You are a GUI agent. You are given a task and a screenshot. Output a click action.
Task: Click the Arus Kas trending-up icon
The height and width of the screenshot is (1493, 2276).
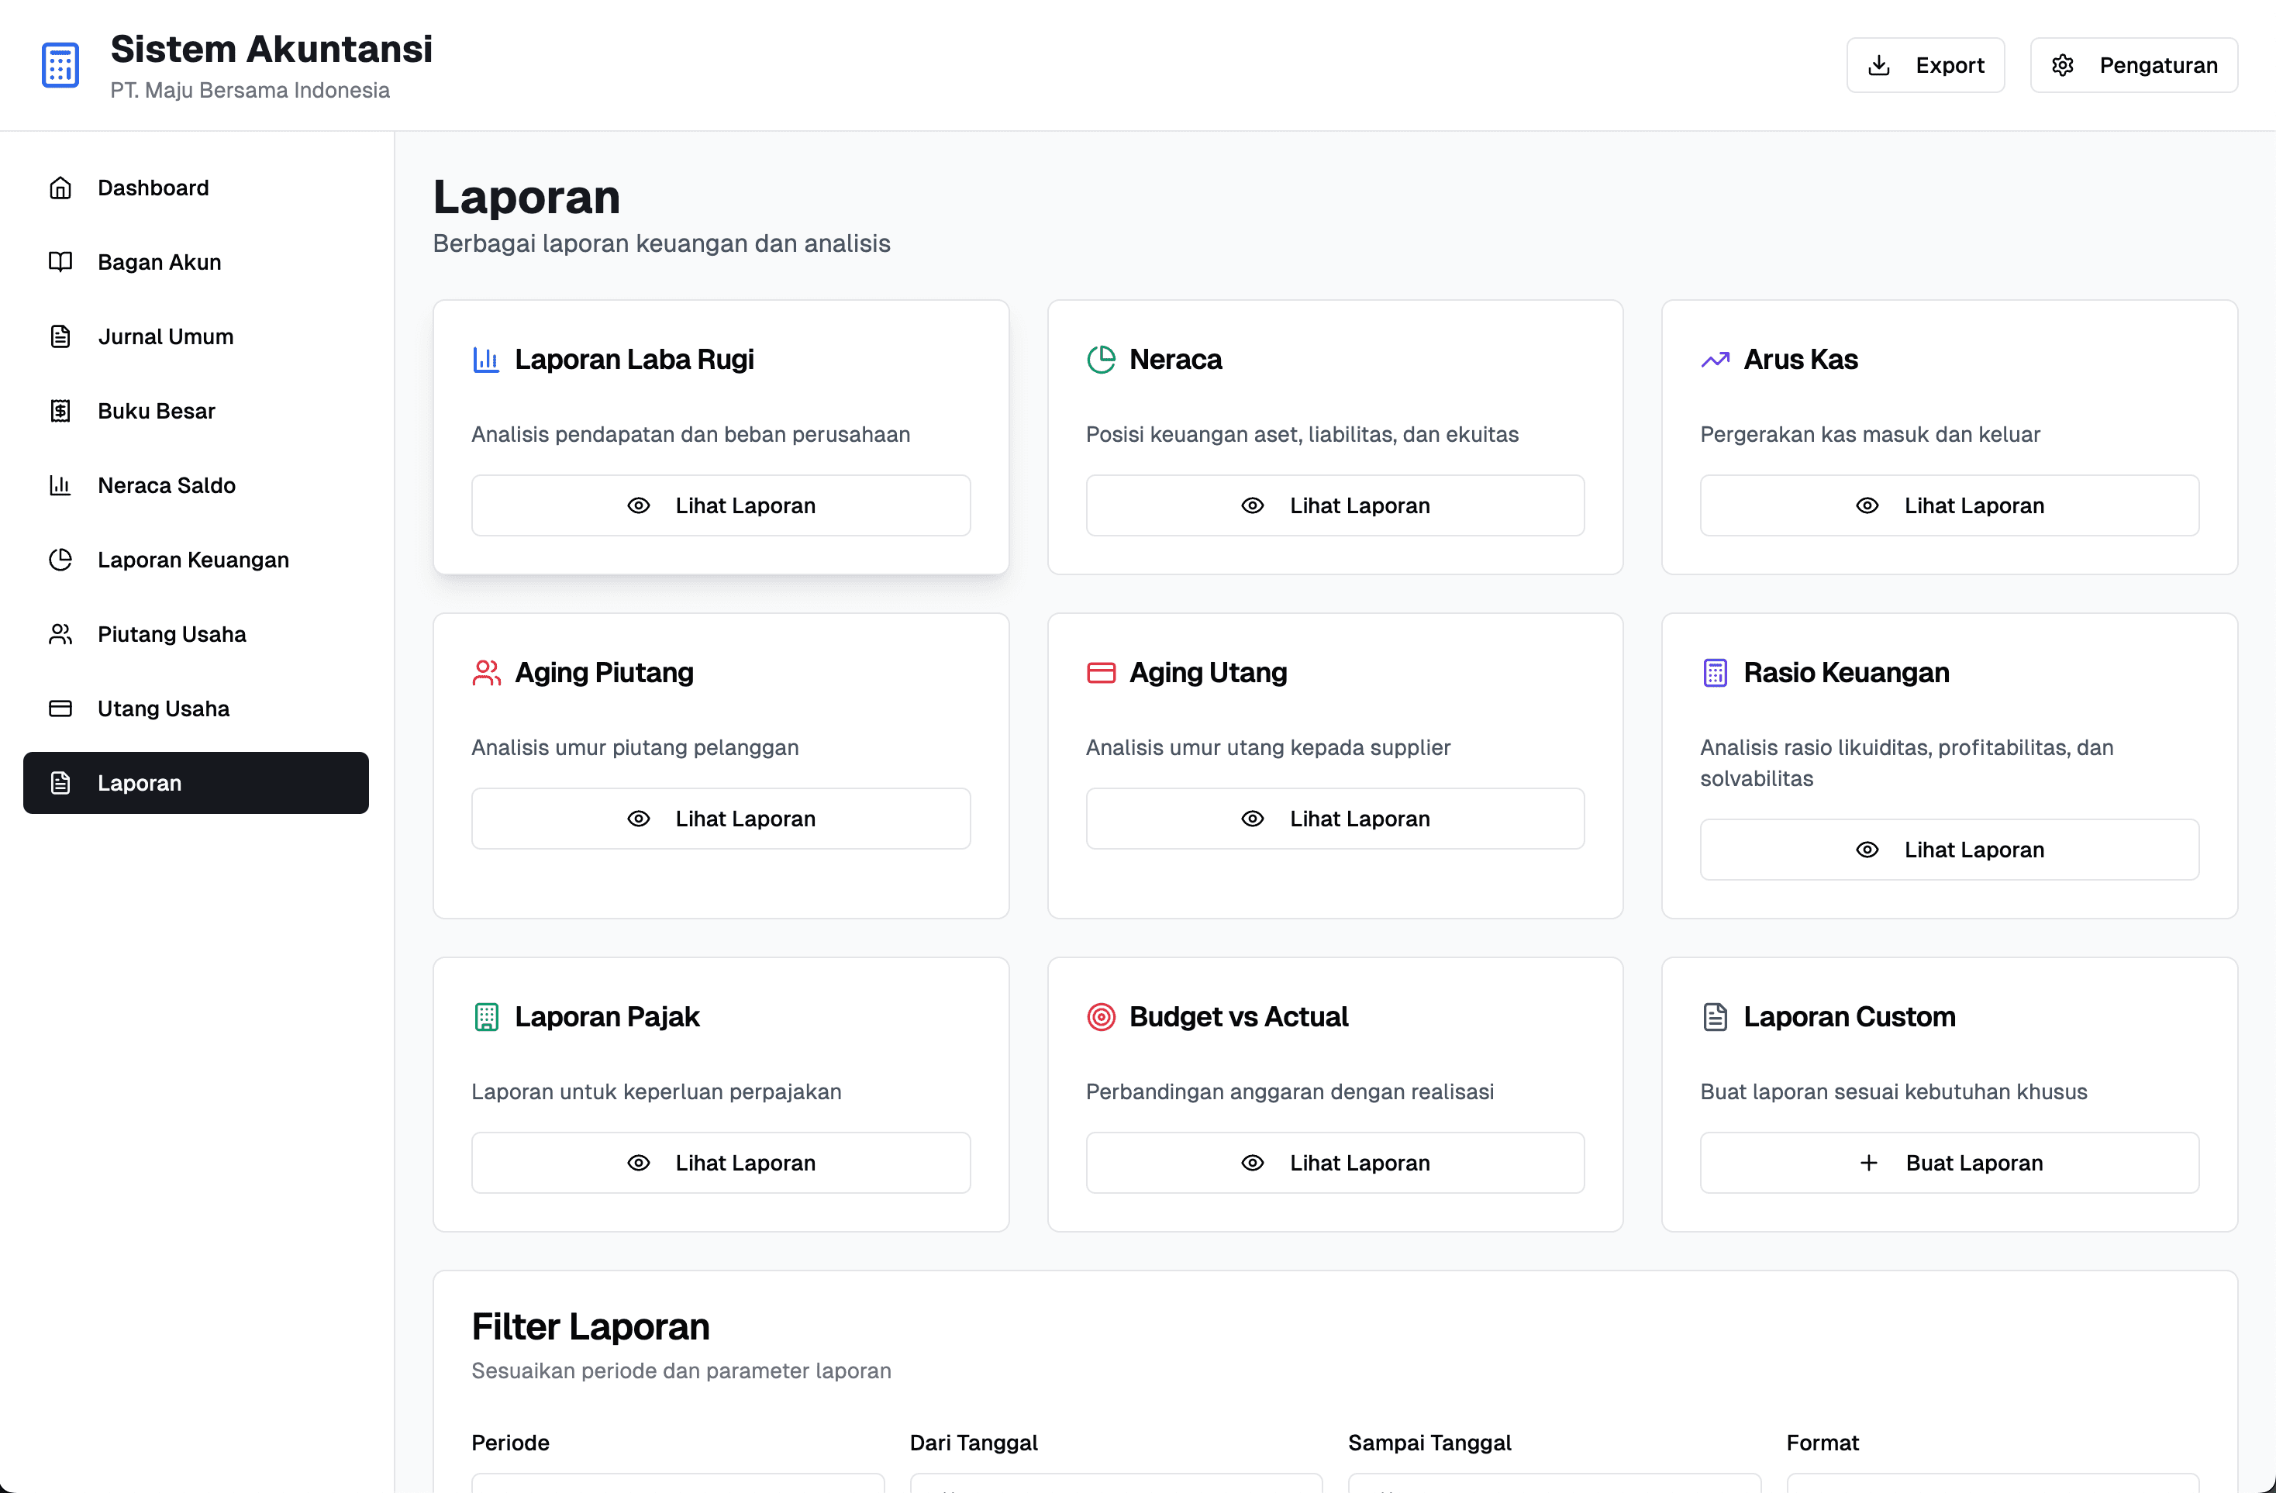(1715, 360)
